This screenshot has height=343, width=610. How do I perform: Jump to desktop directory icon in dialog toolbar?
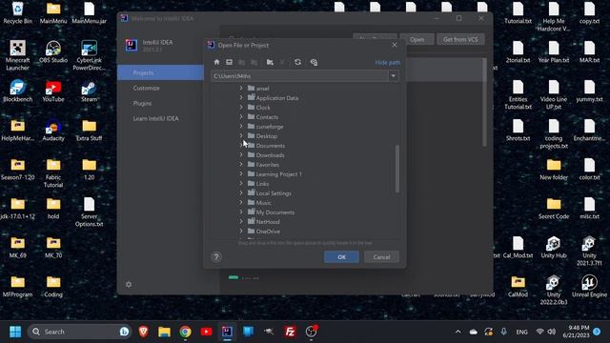click(x=229, y=62)
